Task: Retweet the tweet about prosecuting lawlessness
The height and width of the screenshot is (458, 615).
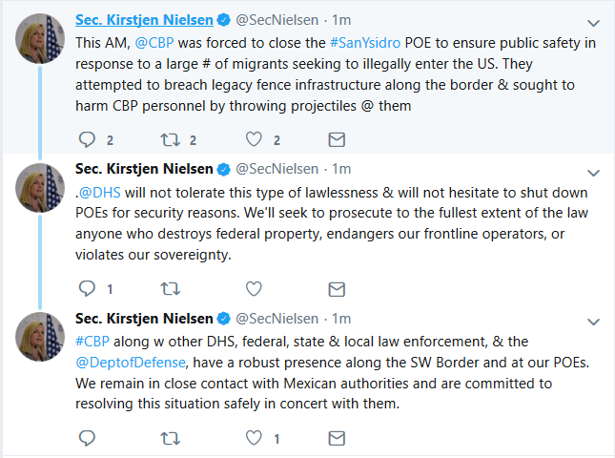Action: (x=172, y=288)
